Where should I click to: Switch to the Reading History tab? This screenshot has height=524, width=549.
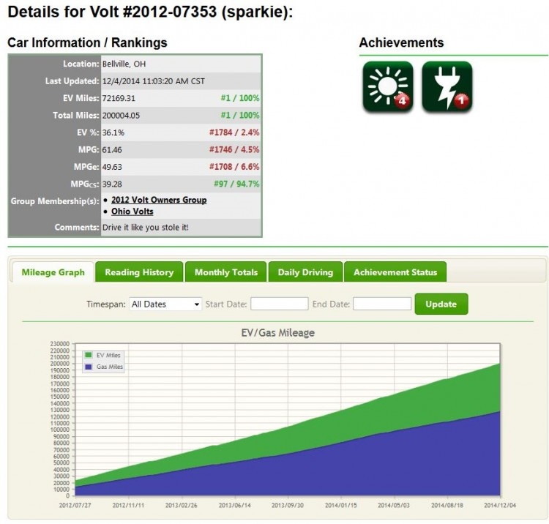click(139, 272)
